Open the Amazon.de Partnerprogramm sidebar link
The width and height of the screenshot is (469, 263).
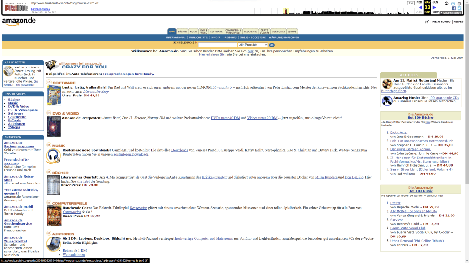pos(19,145)
